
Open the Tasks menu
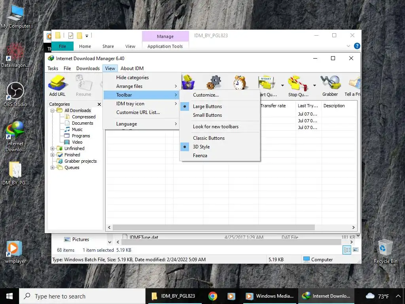click(x=53, y=68)
